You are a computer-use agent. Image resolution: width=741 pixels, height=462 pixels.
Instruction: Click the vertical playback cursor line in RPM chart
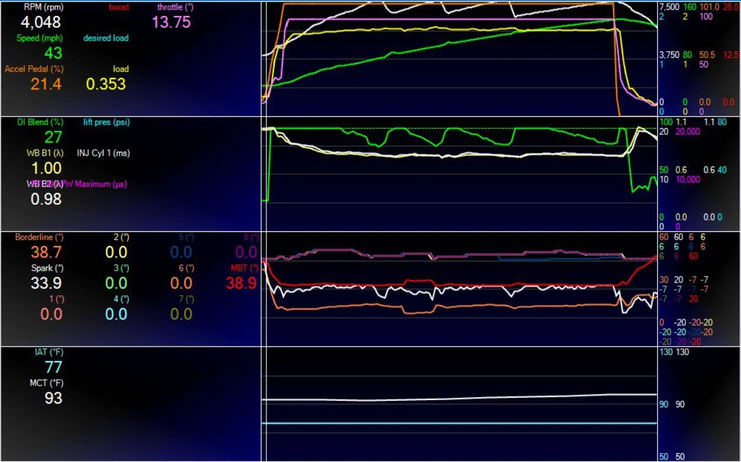click(266, 59)
